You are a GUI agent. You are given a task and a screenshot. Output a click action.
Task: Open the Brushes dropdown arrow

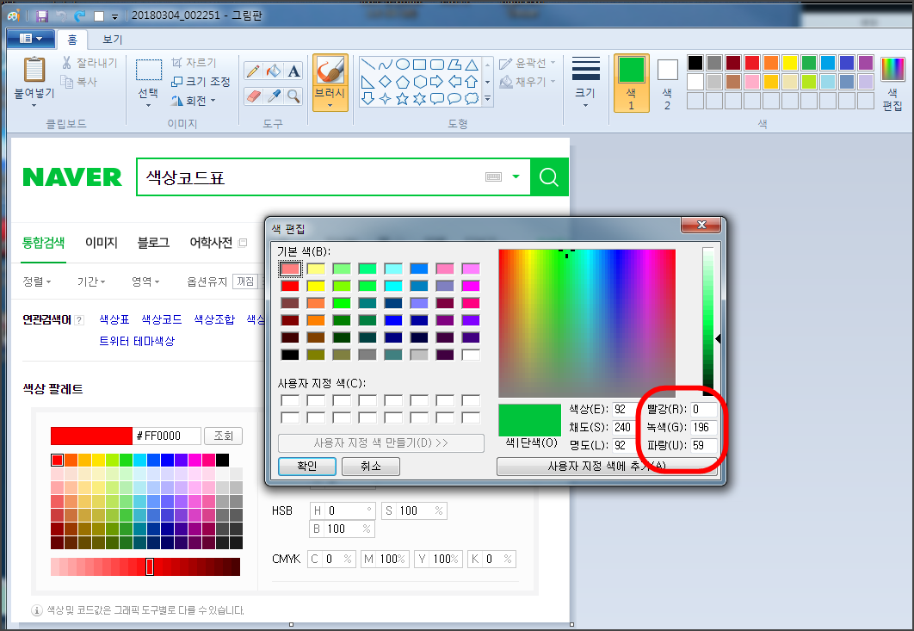tap(330, 106)
